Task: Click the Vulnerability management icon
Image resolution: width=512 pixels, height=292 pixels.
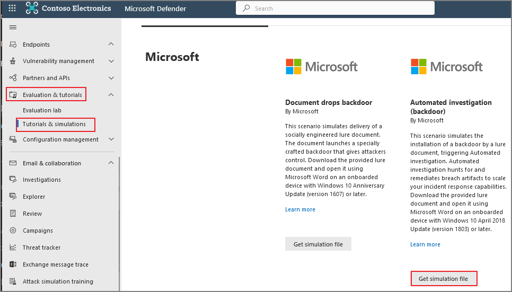Action: click(13, 61)
